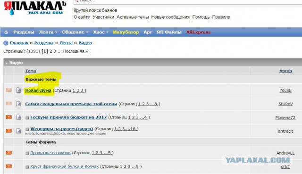Open page 4 of Госдума приняла бюджет topic
The width and height of the screenshot is (302, 174).
pyautogui.click(x=145, y=117)
